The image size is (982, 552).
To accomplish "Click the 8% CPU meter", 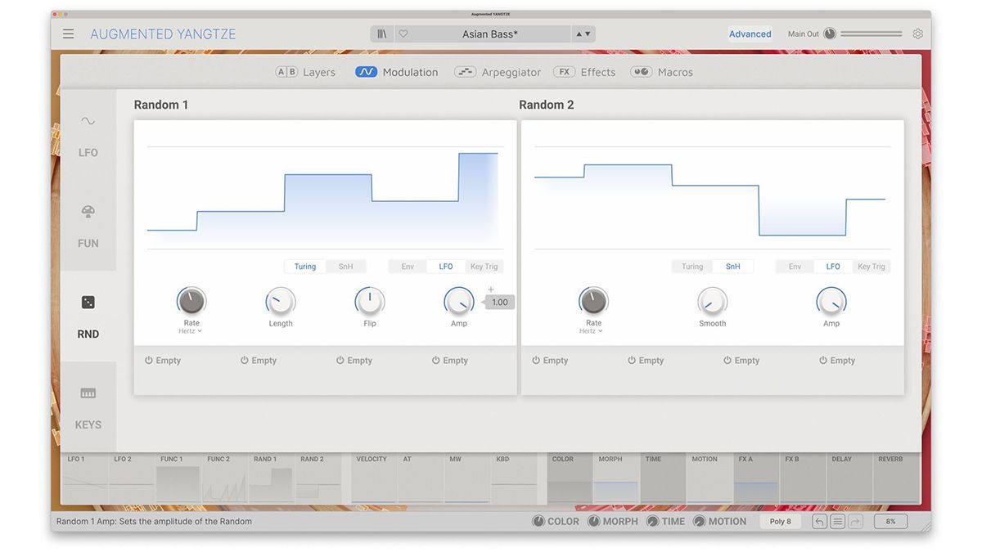I will [x=890, y=521].
